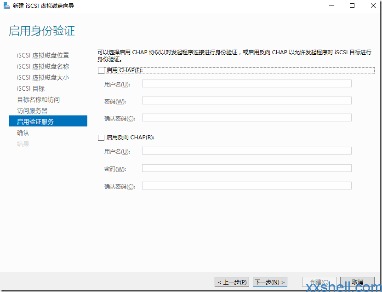
Task: Open 访问服务器 step in sidebar
Action: pos(32,111)
